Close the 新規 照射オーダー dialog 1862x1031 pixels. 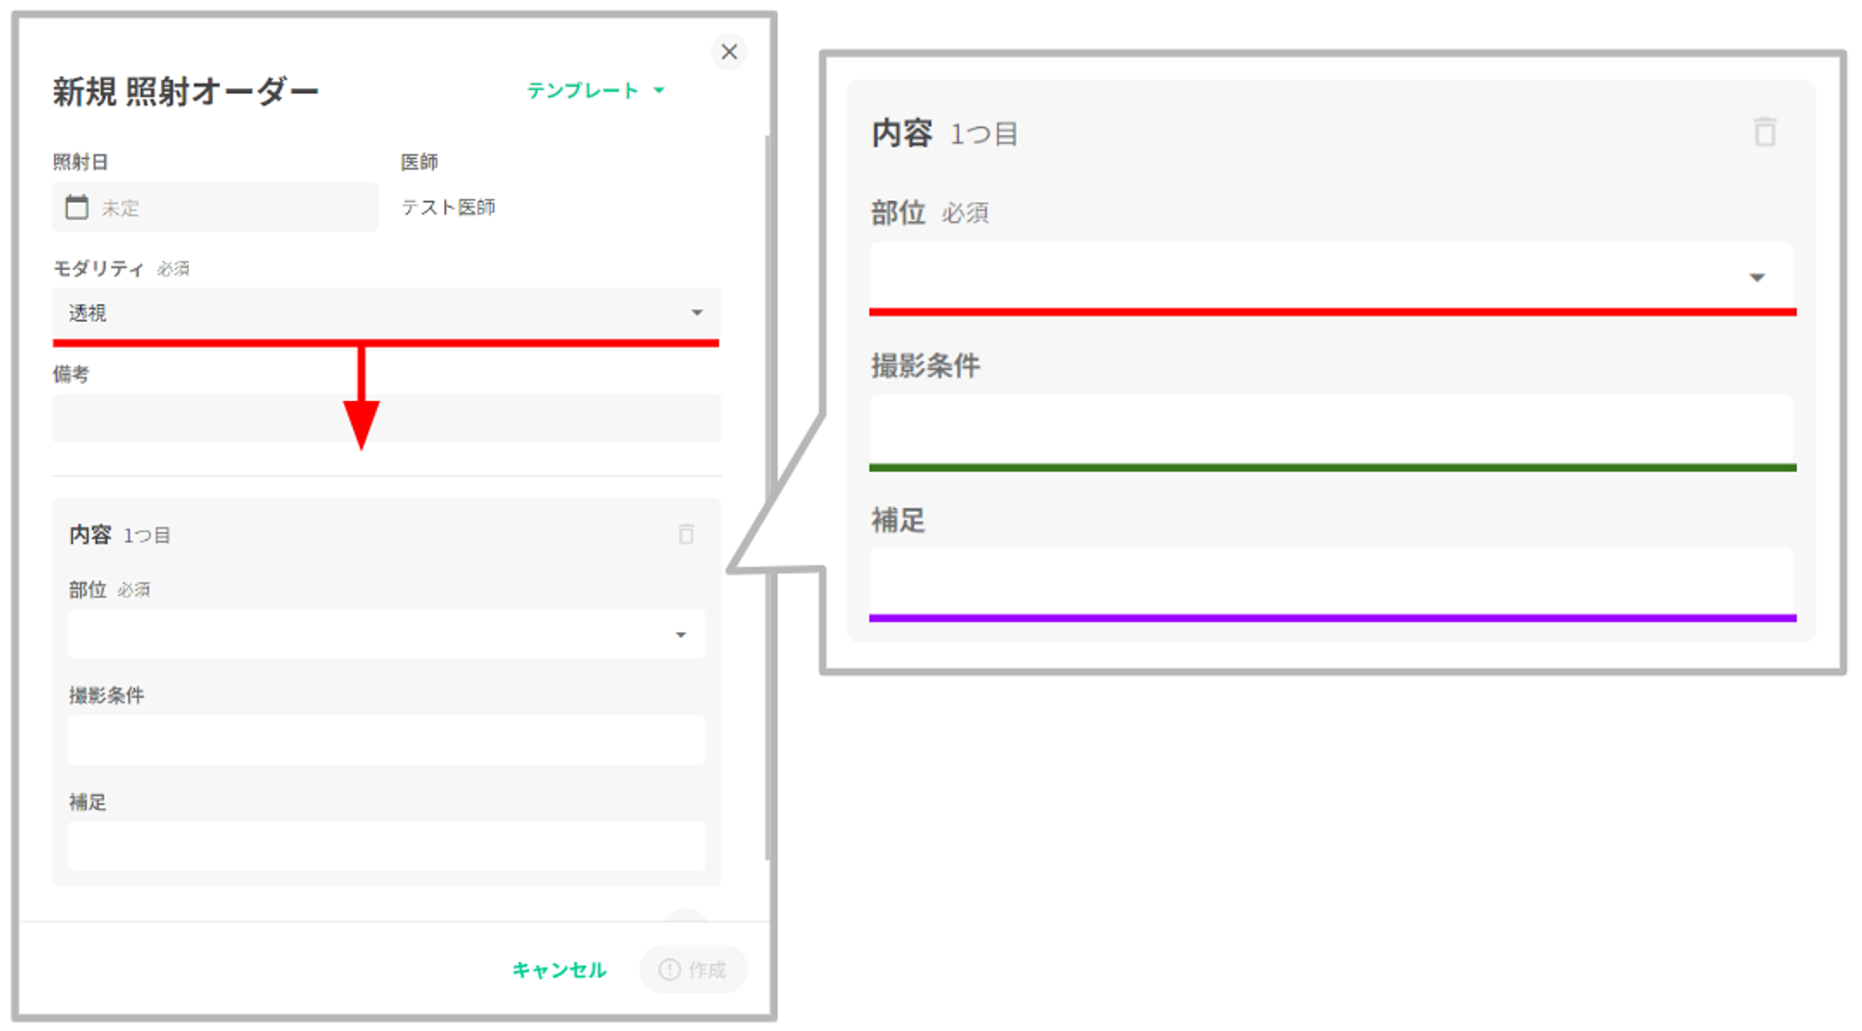729,52
